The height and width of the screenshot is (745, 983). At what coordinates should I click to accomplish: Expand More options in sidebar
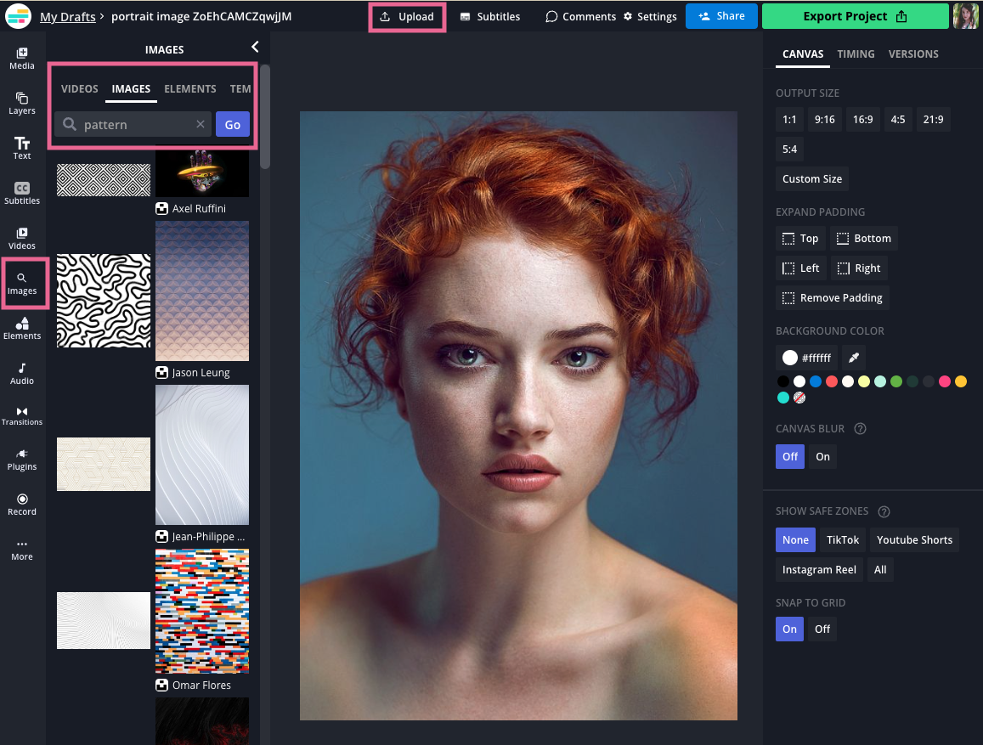pyautogui.click(x=22, y=549)
